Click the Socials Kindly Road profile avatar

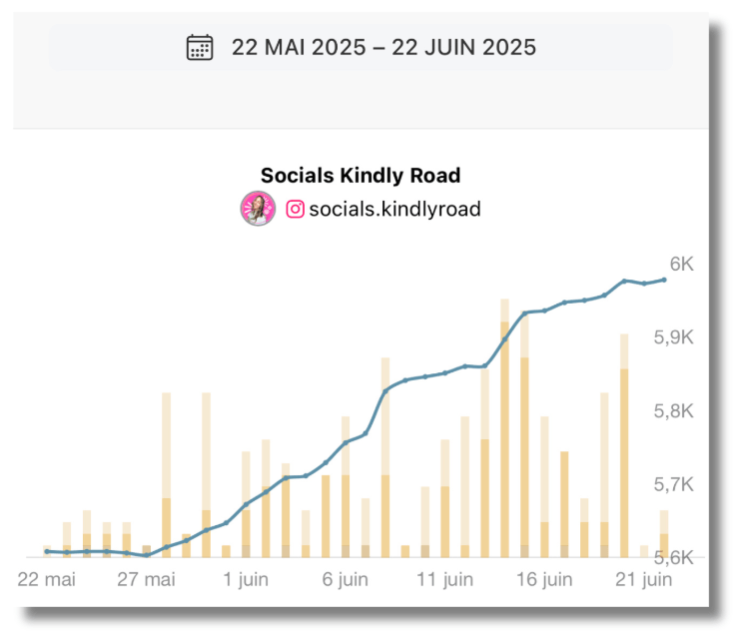[257, 209]
